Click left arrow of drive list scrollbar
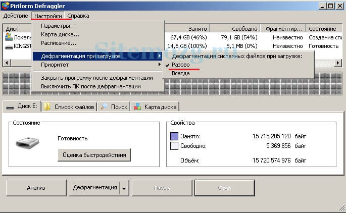 pyautogui.click(x=7, y=63)
